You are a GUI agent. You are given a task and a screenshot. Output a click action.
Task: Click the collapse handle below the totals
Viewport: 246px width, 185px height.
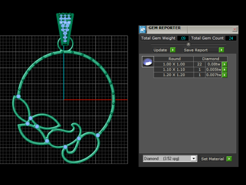pyautogui.click(x=189, y=44)
